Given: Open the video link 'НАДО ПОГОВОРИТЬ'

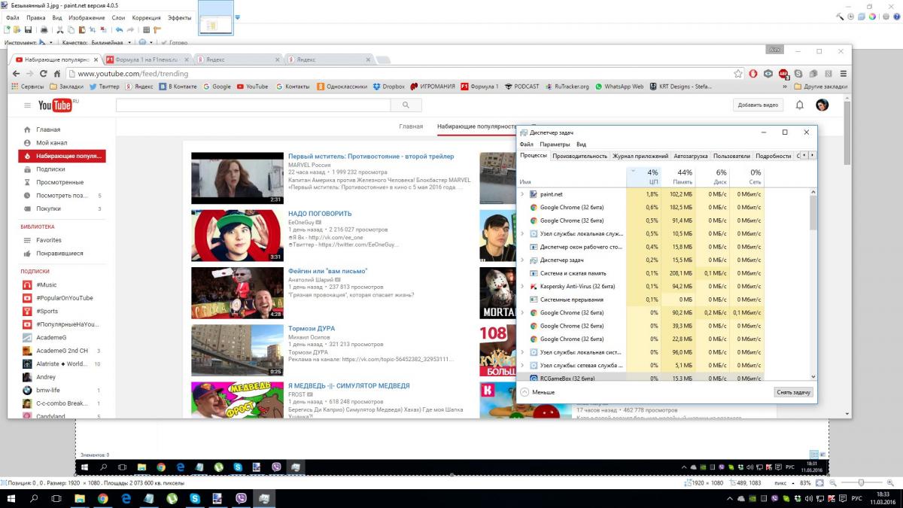Looking at the screenshot, I should point(320,214).
